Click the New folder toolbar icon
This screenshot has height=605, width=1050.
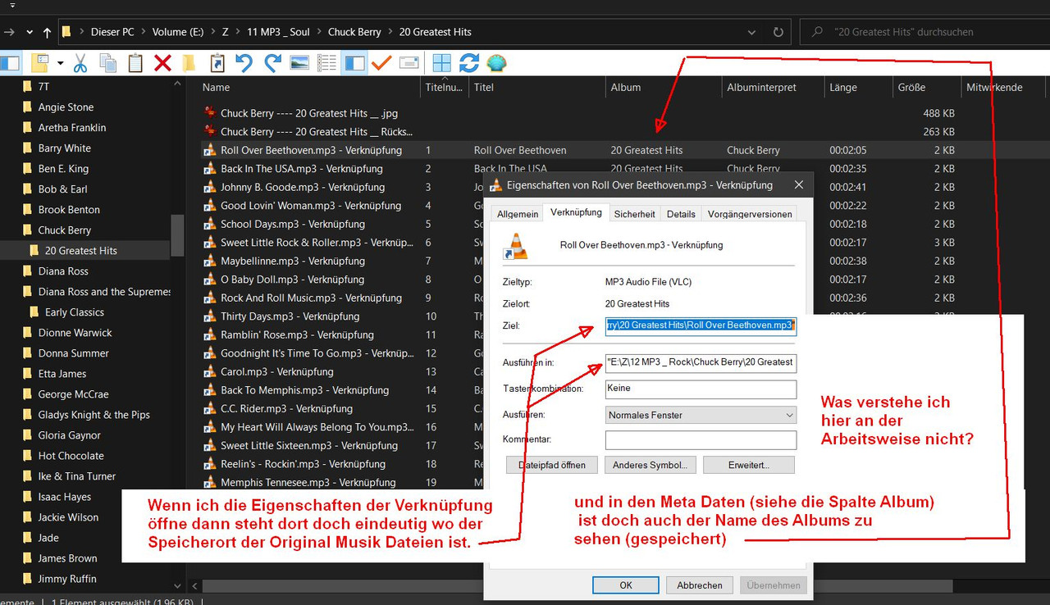189,63
